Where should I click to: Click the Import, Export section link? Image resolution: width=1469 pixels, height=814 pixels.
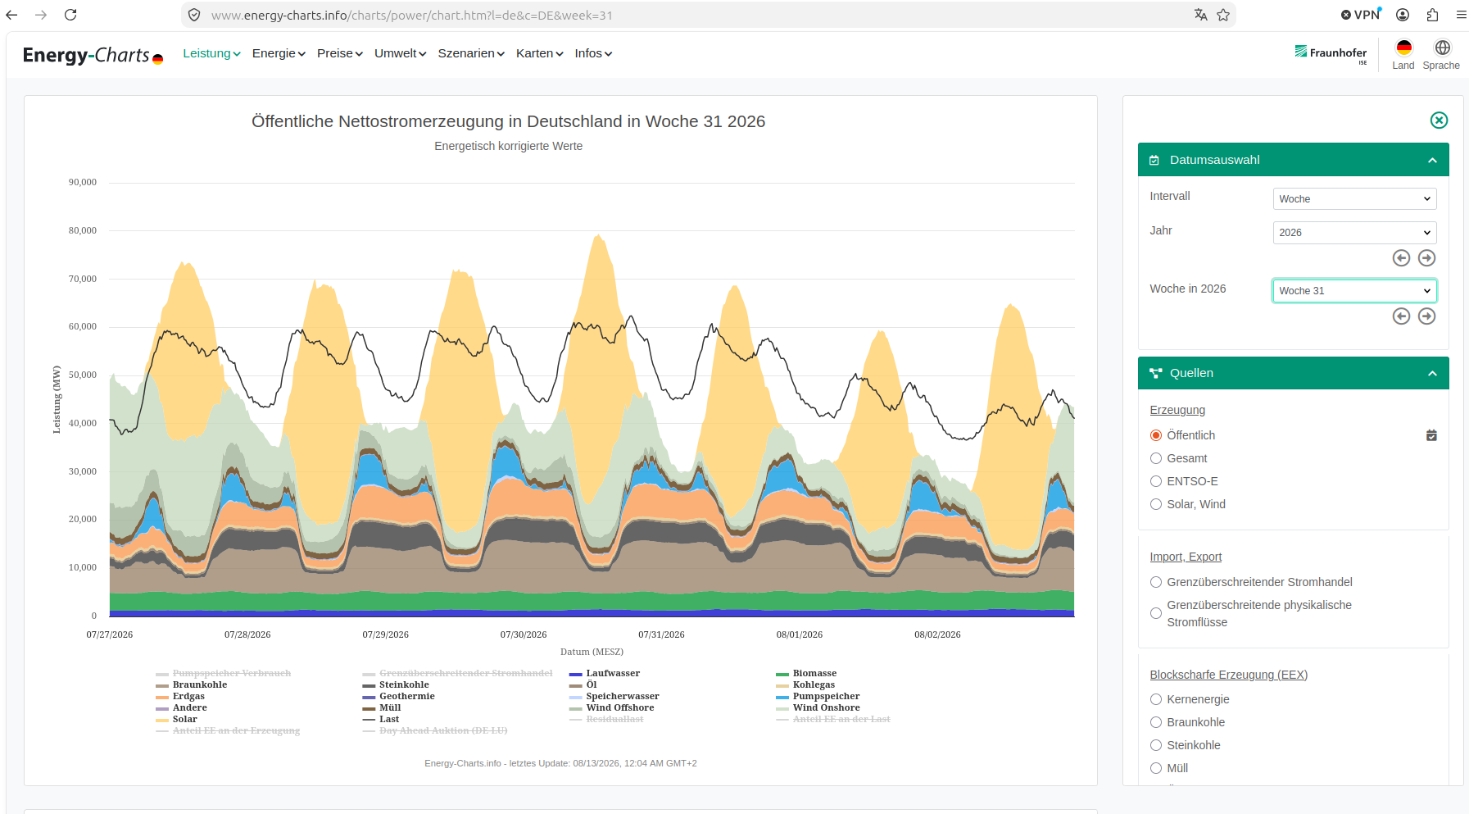pyautogui.click(x=1186, y=557)
